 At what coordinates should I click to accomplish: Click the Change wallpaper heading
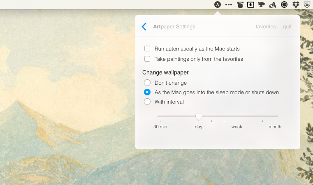coord(165,72)
